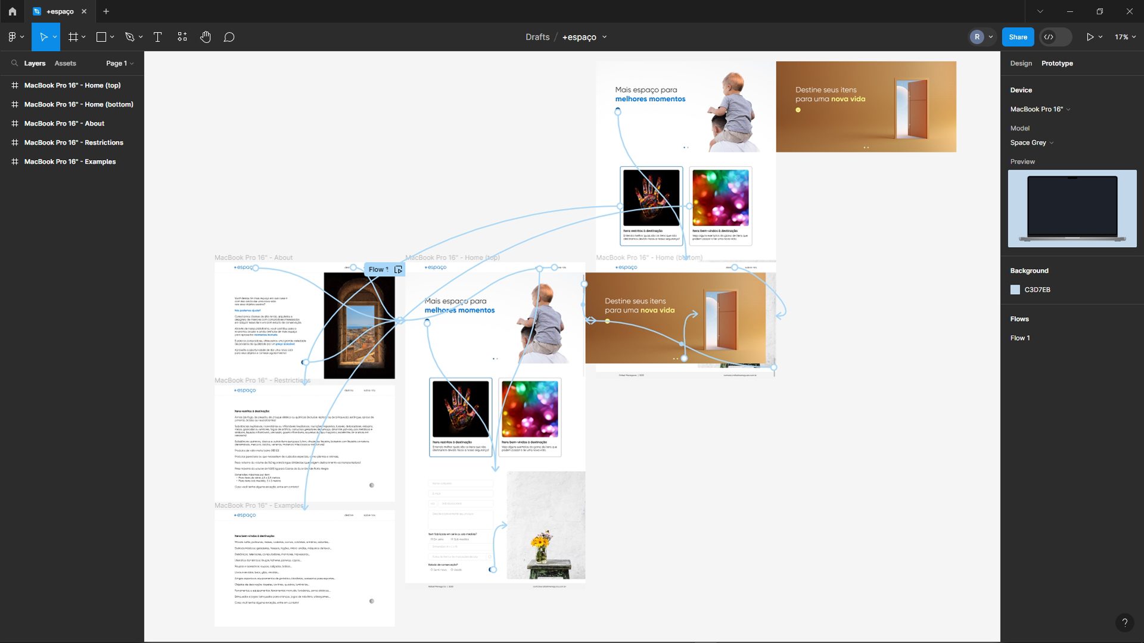
Task: Open the zoom level 17% dropdown
Action: coord(1125,37)
